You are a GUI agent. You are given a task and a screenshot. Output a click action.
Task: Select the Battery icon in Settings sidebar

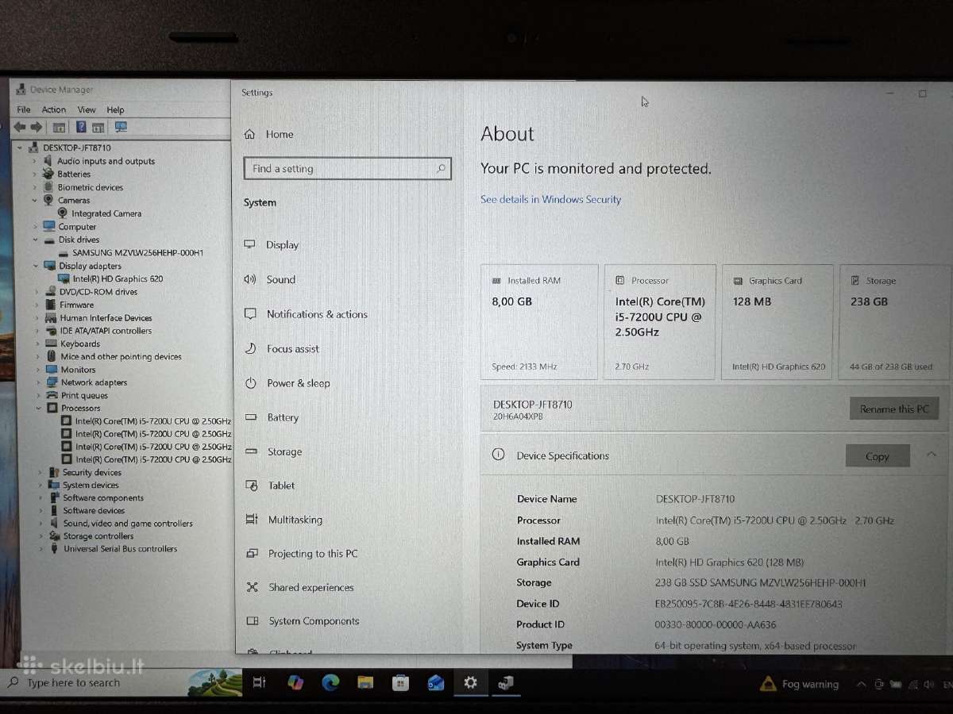pyautogui.click(x=251, y=417)
